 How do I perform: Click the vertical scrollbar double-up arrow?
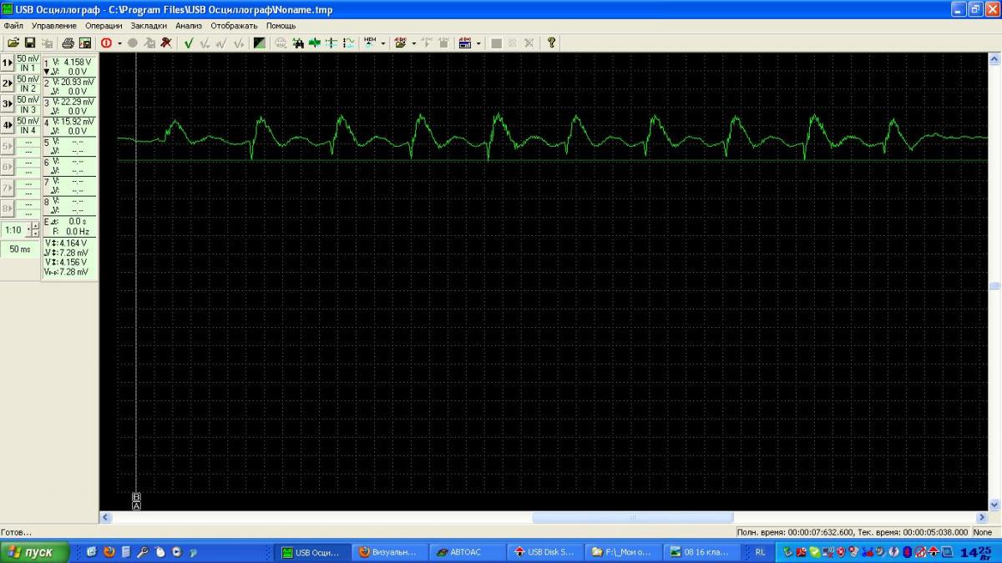(x=994, y=60)
